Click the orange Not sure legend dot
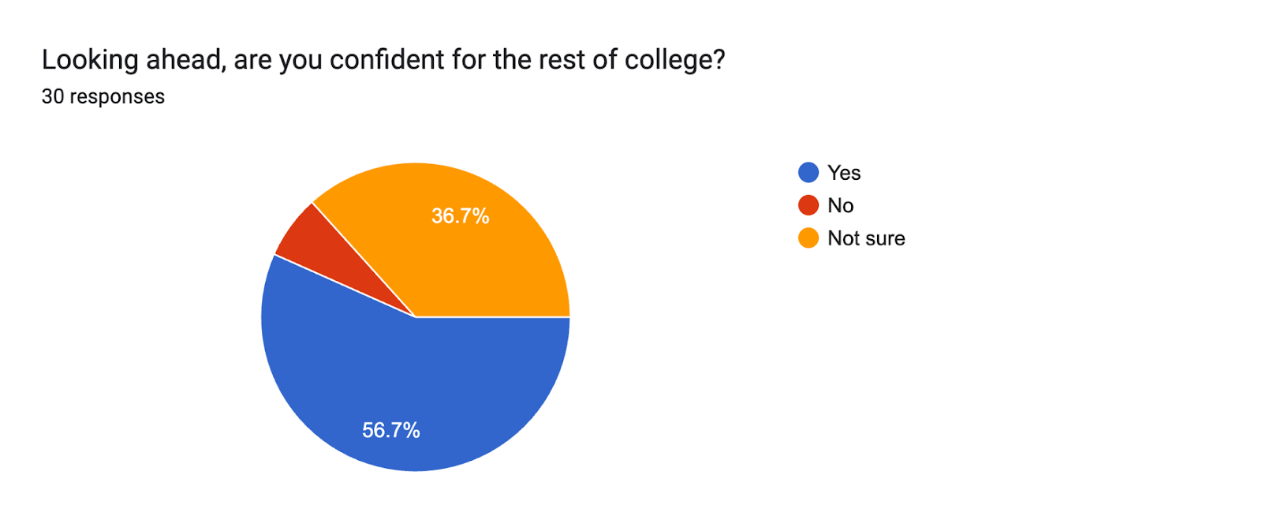 click(x=808, y=238)
